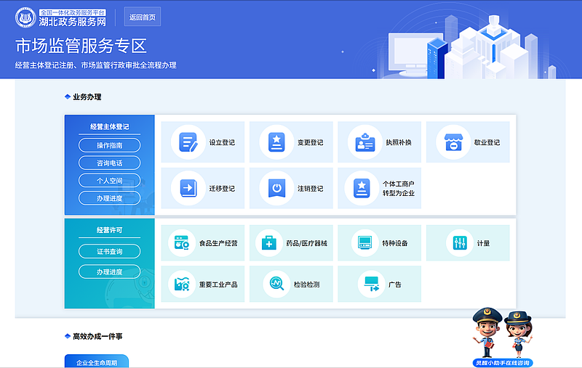Open the 变更登记 icon

(x=276, y=142)
